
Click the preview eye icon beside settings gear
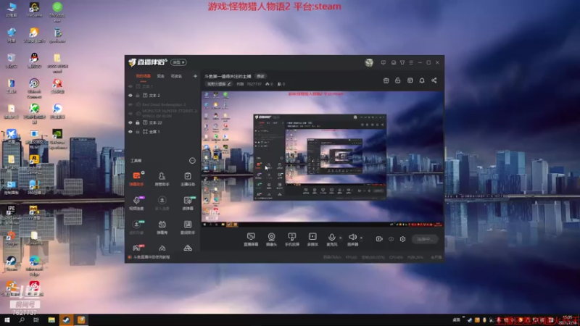(391, 239)
